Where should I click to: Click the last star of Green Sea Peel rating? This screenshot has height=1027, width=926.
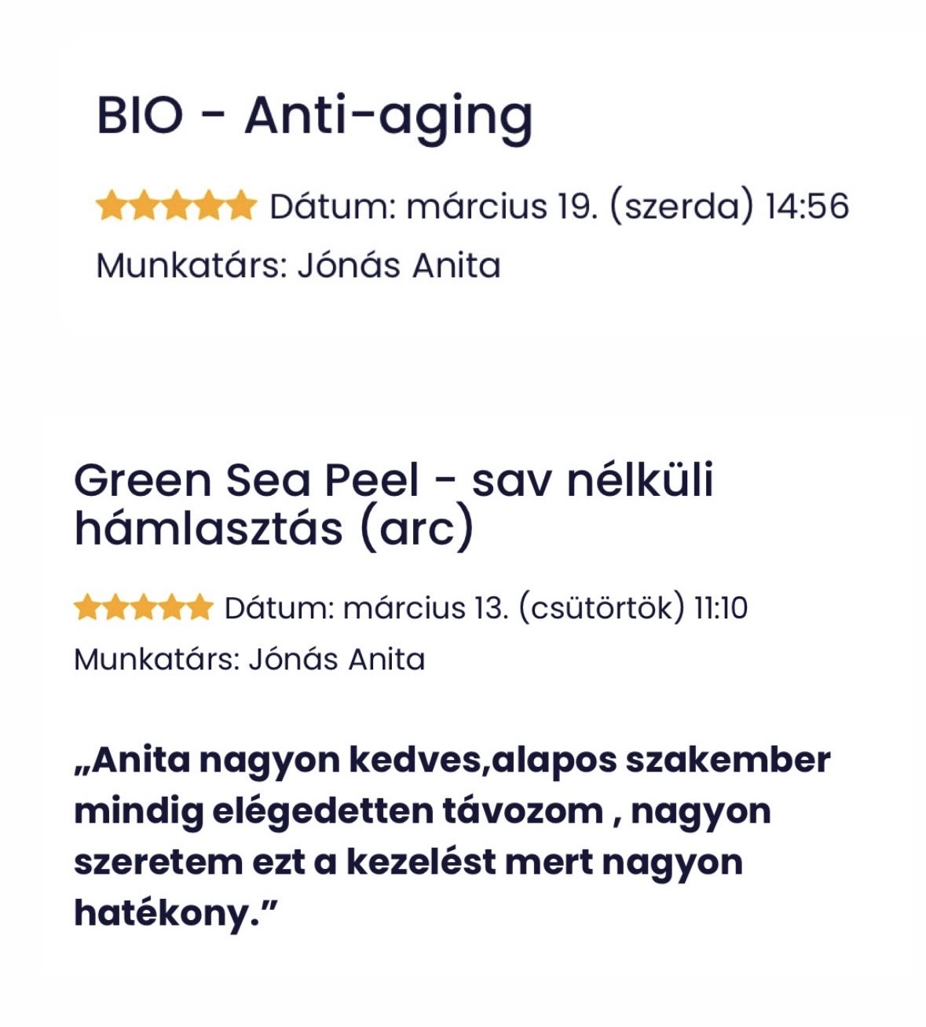[x=199, y=607]
